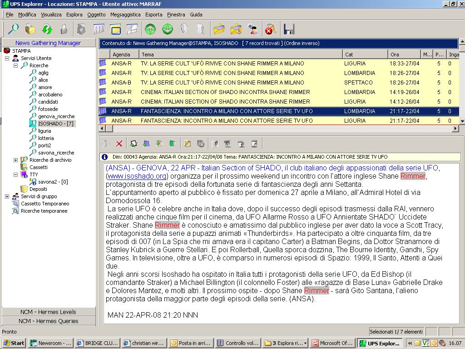Click the blue info icon beside Dim: 00043
Screen dimensions: 465x349
(x=105, y=157)
